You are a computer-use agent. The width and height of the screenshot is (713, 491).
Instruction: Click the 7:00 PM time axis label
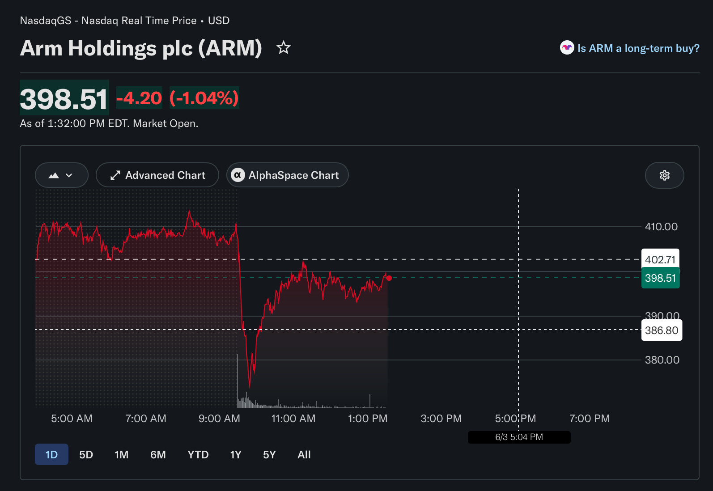click(590, 419)
